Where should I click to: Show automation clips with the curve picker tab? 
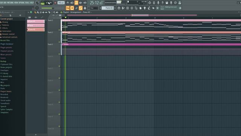click(42, 17)
